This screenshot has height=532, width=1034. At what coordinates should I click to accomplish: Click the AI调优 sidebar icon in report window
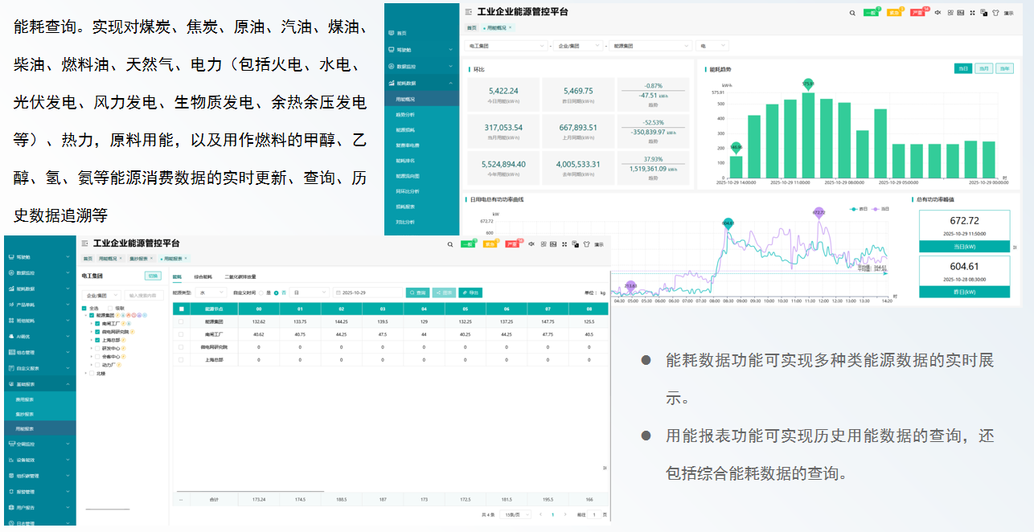click(x=10, y=336)
